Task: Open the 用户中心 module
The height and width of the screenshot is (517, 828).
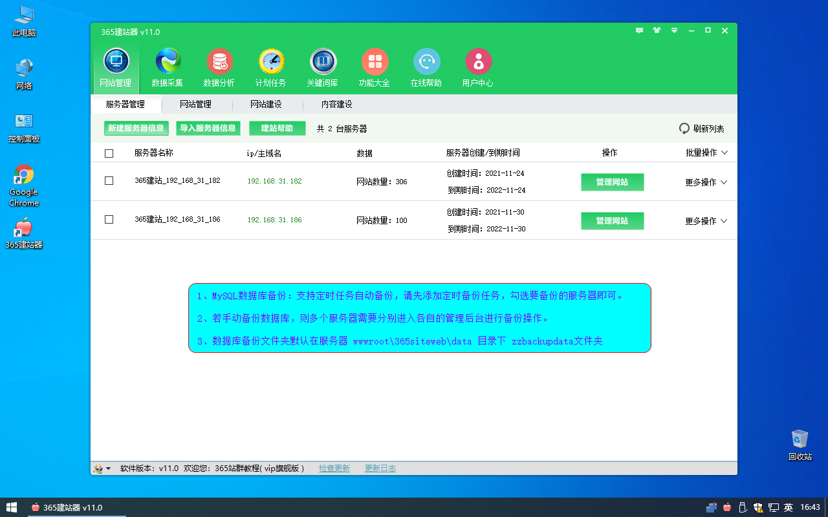Action: (x=478, y=68)
